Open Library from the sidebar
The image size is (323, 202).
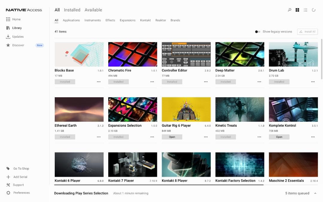pos(15,28)
